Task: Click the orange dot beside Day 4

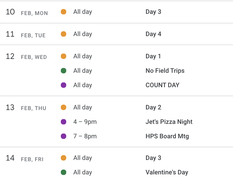Action: (x=64, y=34)
